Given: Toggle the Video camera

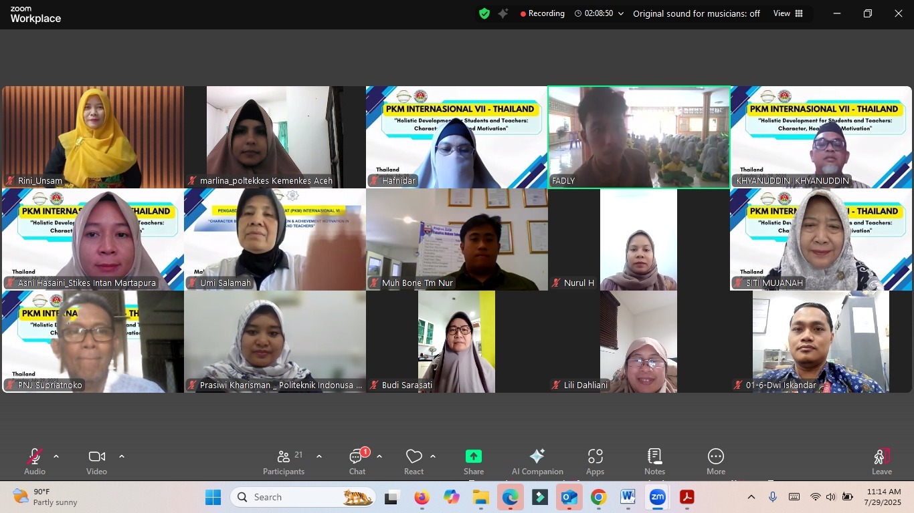Looking at the screenshot, I should coord(96,462).
